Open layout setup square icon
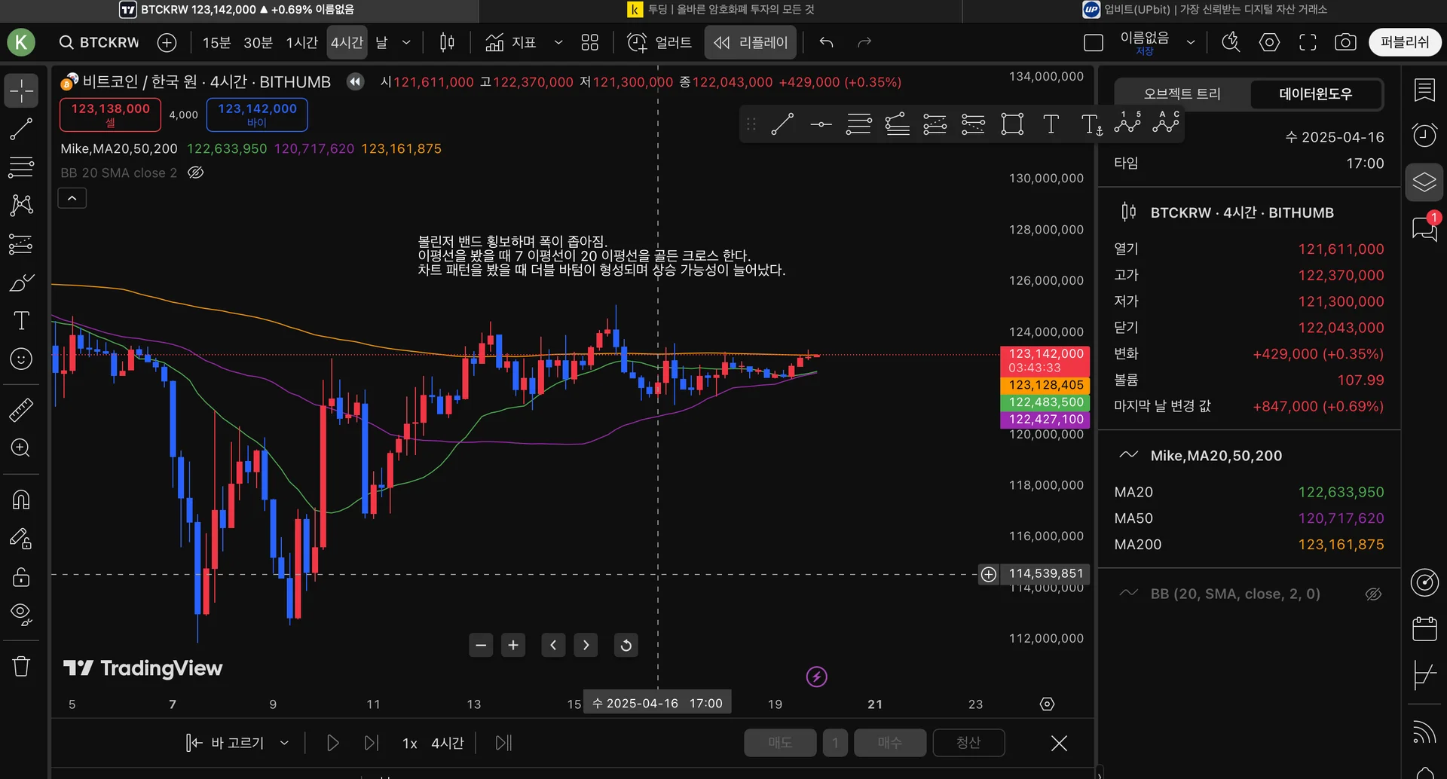 [x=1093, y=42]
